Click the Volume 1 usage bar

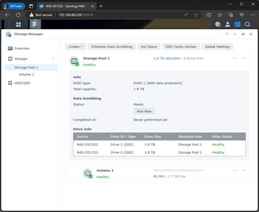[178, 171]
